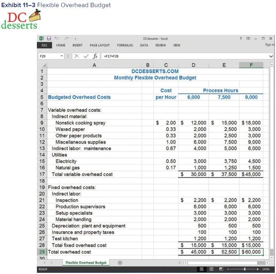Open the VIEW ribbon tab
Screen dimensions: 276x274
(176, 45)
